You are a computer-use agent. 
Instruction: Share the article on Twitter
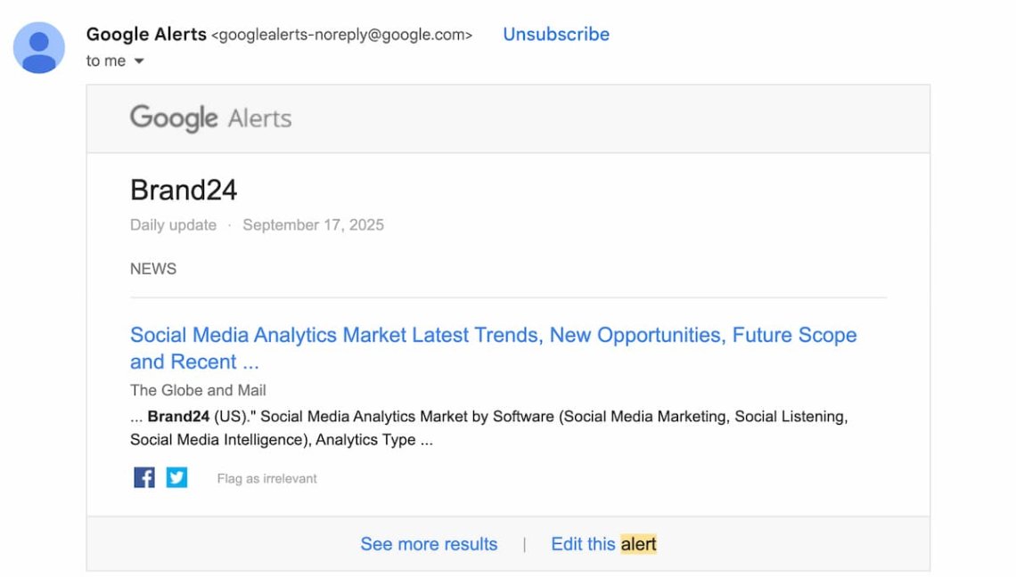(x=177, y=478)
